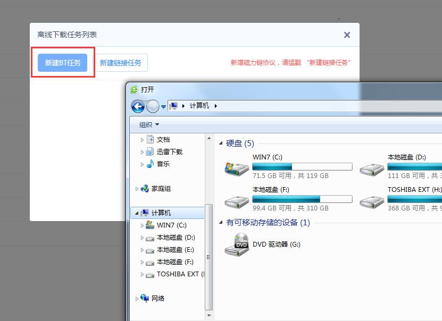Image resolution: width=442 pixels, height=321 pixels.
Task: Expand the arrow before 计算机 breadcrumb
Action: (x=183, y=106)
